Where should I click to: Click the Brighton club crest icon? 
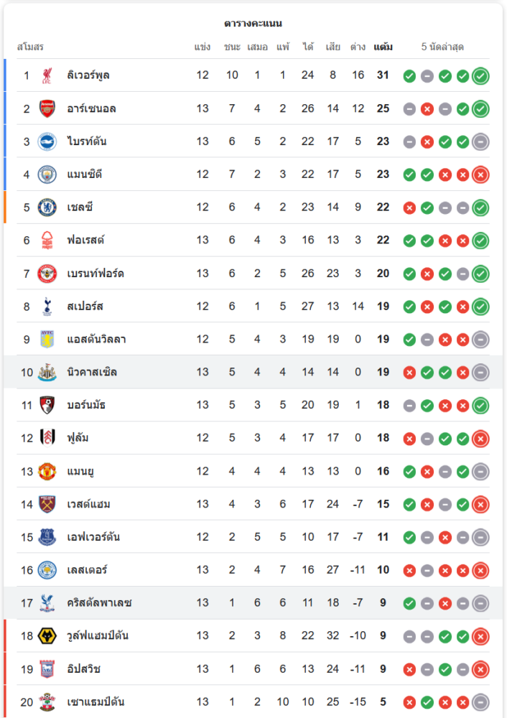pos(47,141)
